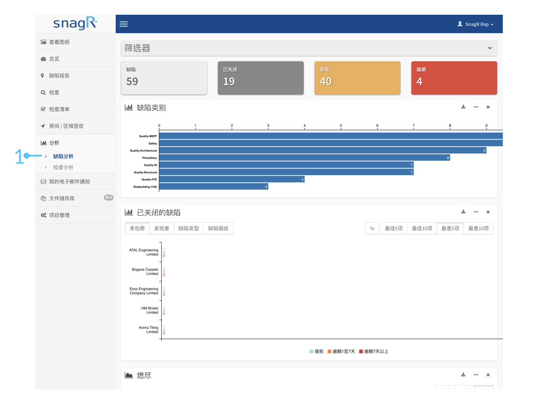538x404 pixels.
Task: Toggle the 提前 legend swatch
Action: coord(312,351)
